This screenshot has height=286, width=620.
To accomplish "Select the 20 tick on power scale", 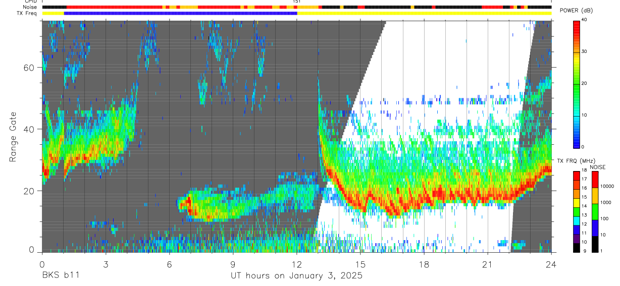I will coord(584,84).
